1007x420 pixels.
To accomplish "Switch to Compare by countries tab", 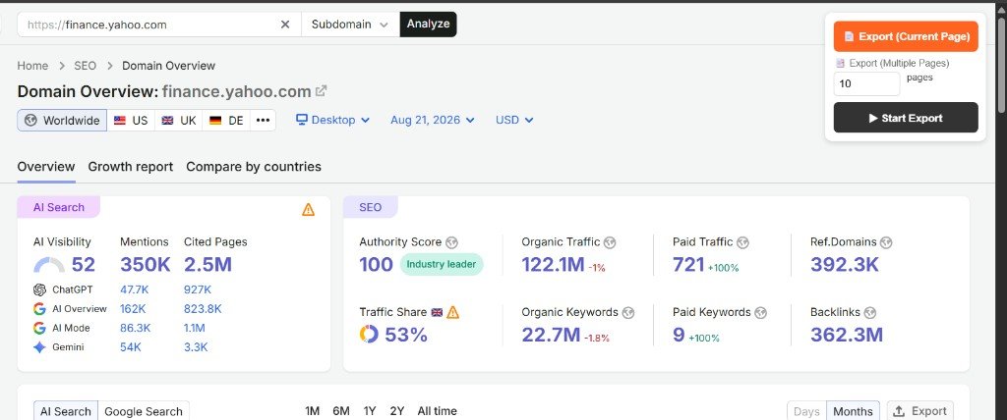I will tap(254, 167).
